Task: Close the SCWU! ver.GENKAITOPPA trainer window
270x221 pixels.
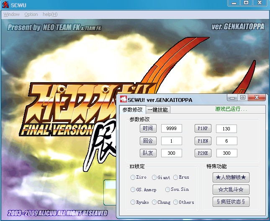Action: 257,98
